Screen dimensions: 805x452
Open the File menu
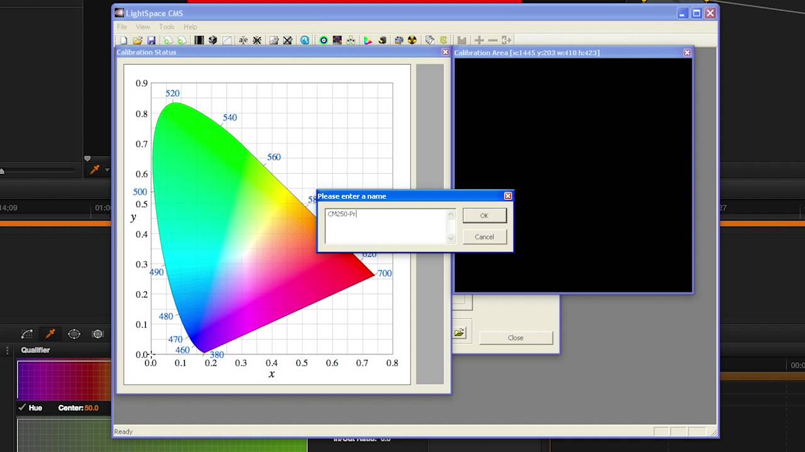(x=122, y=27)
